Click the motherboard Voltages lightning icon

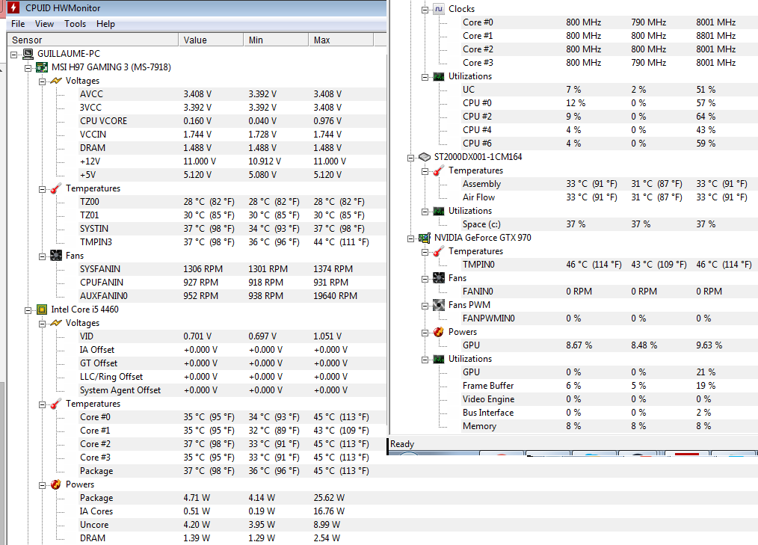[x=56, y=81]
